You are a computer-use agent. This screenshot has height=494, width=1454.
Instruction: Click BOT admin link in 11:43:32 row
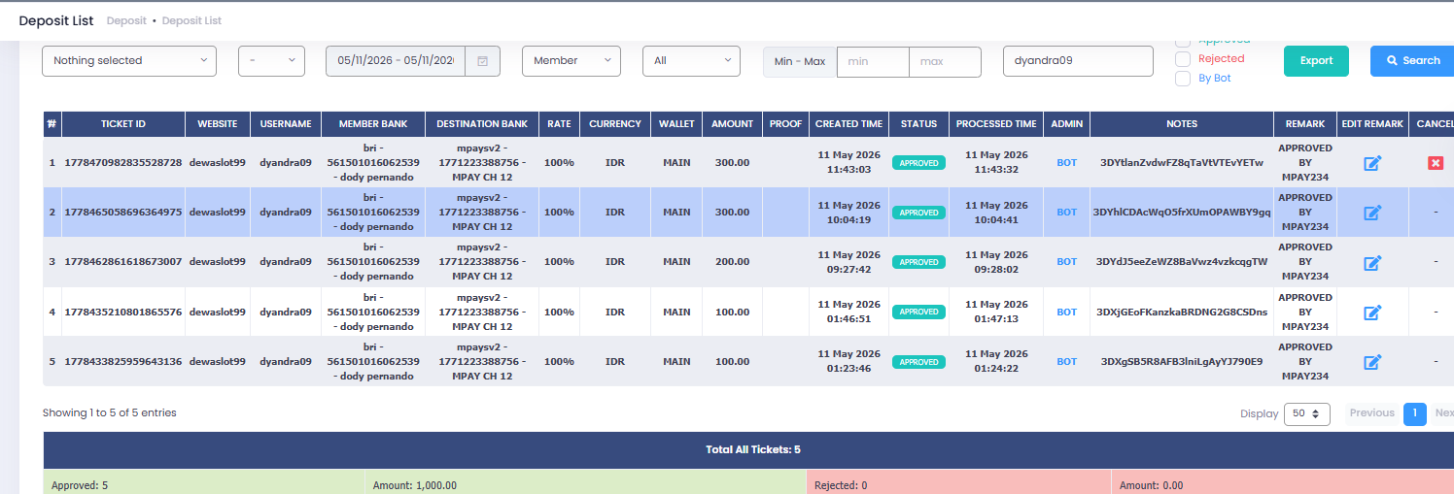pyautogui.click(x=1067, y=163)
